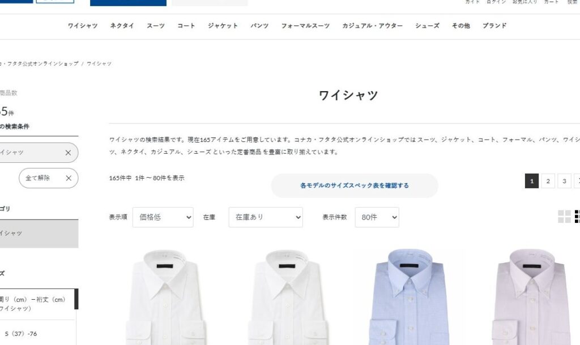Open the 表示件数 80件 dropdown

[x=377, y=217]
